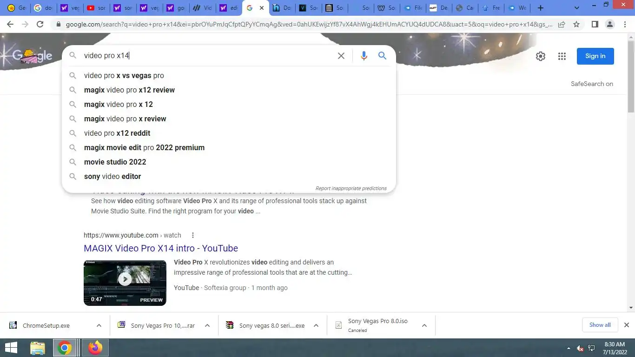
Task: Open Chrome side panel
Action: point(595,24)
